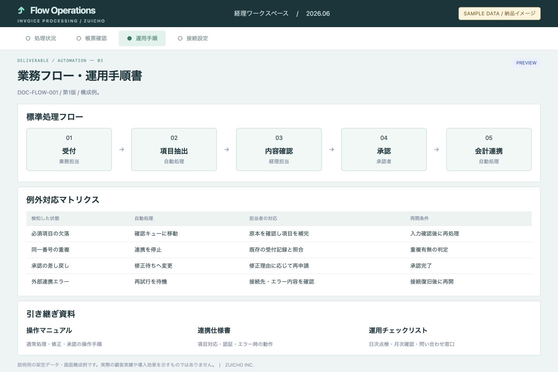Switch to the 帳票確認 tab
This screenshot has height=372, width=558.
[x=92, y=38]
